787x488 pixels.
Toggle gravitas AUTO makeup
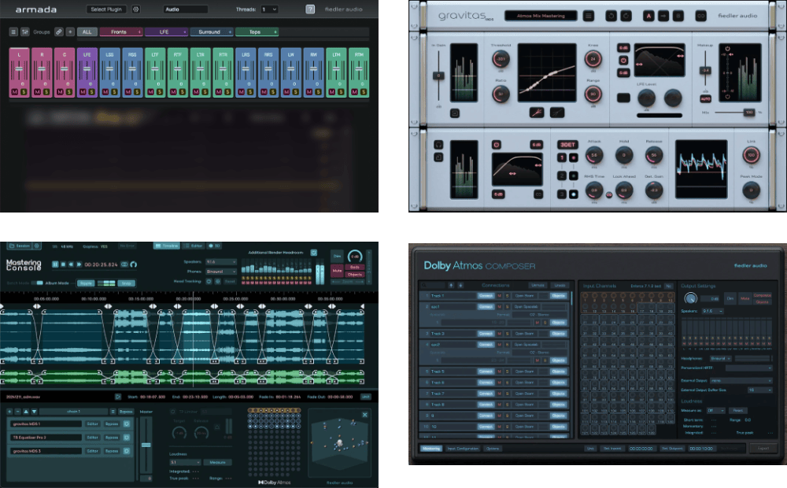705,99
